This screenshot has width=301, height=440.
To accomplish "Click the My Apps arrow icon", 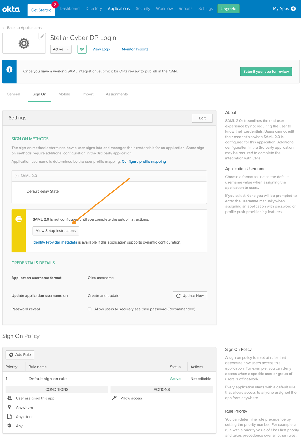I will (x=293, y=9).
